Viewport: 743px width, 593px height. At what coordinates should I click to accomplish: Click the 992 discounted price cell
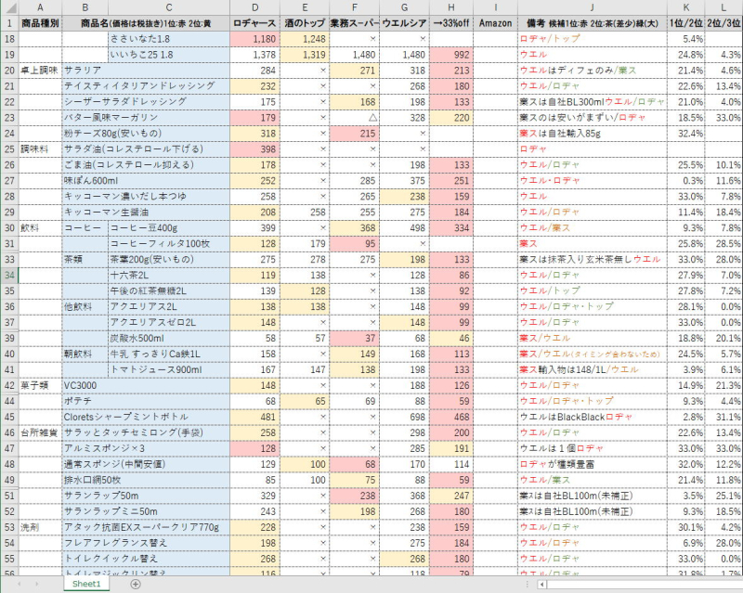pos(451,55)
